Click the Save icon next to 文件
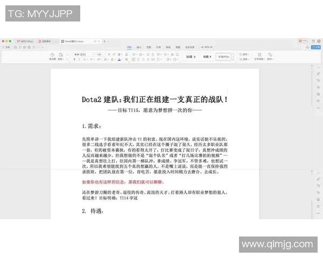323x258 pixels. 16,47
